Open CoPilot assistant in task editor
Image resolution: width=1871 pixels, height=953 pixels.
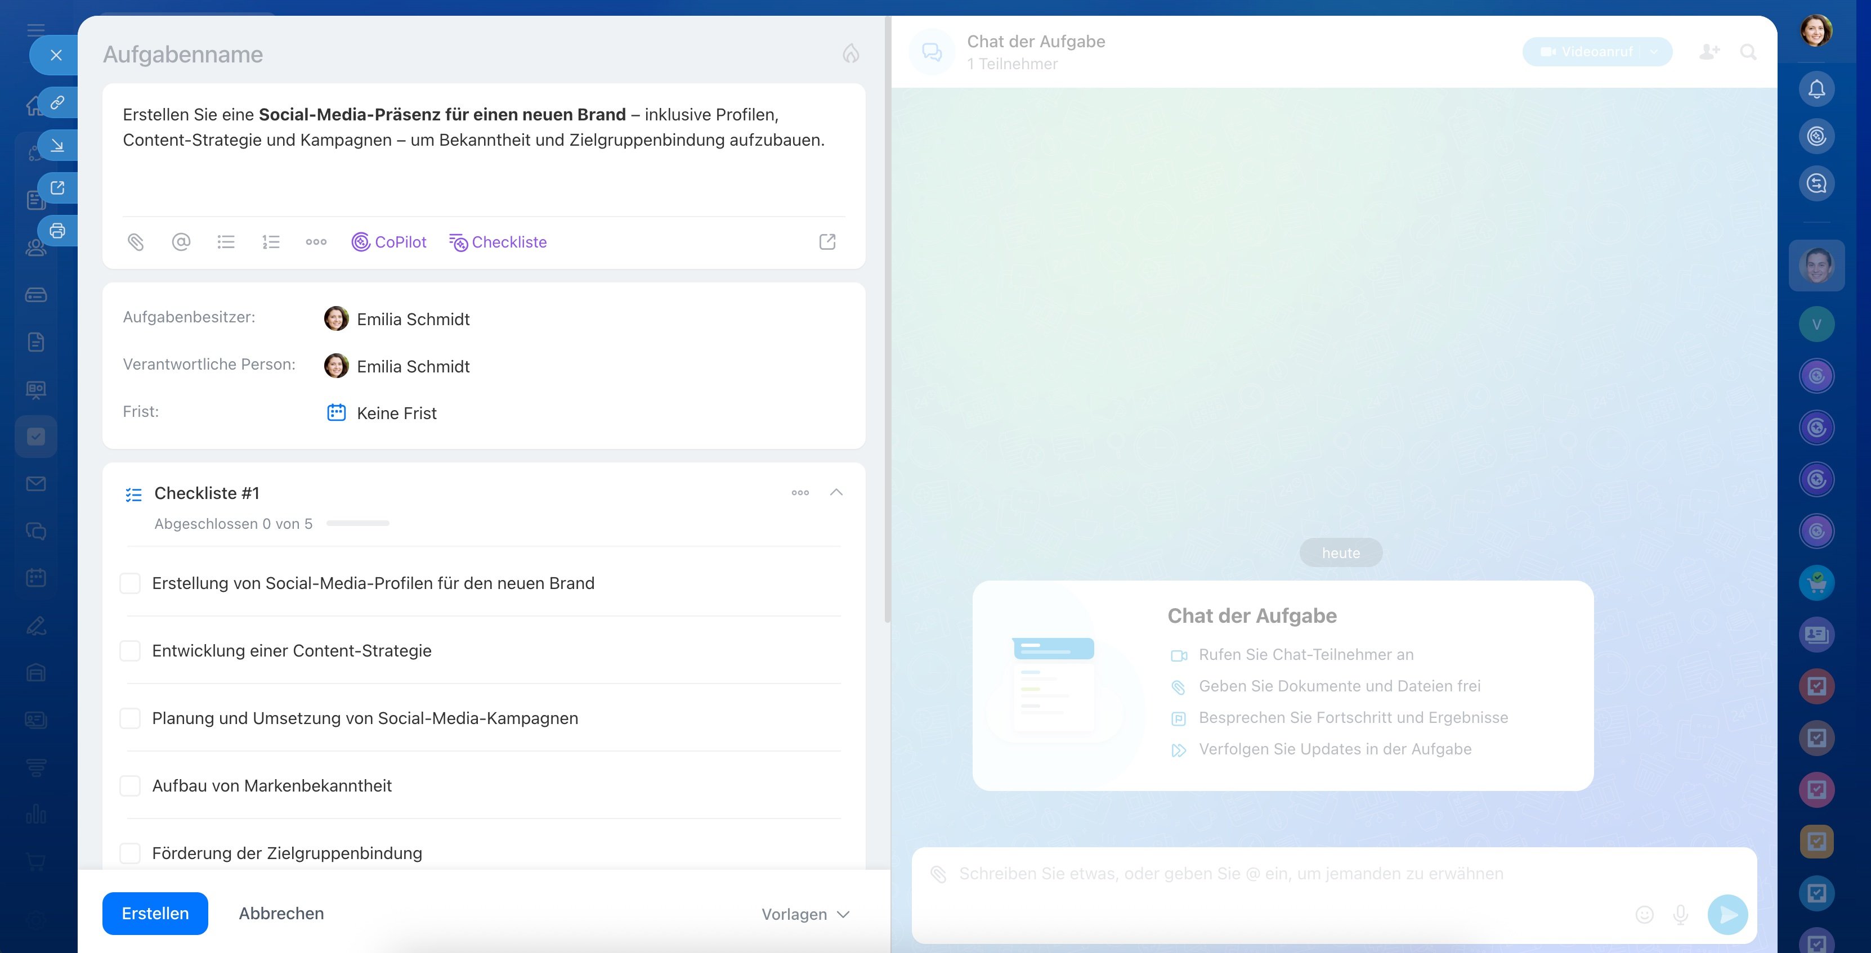pos(390,242)
